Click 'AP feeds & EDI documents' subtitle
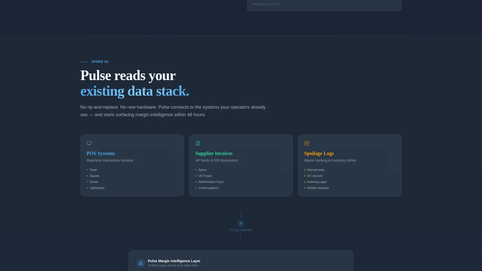 tap(217, 160)
